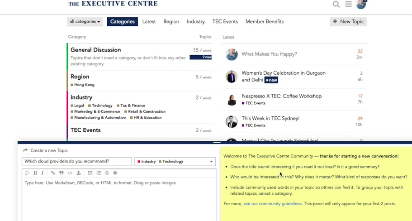Click the Topics column header
The width and height of the screenshot is (412, 221).
(x=205, y=37)
